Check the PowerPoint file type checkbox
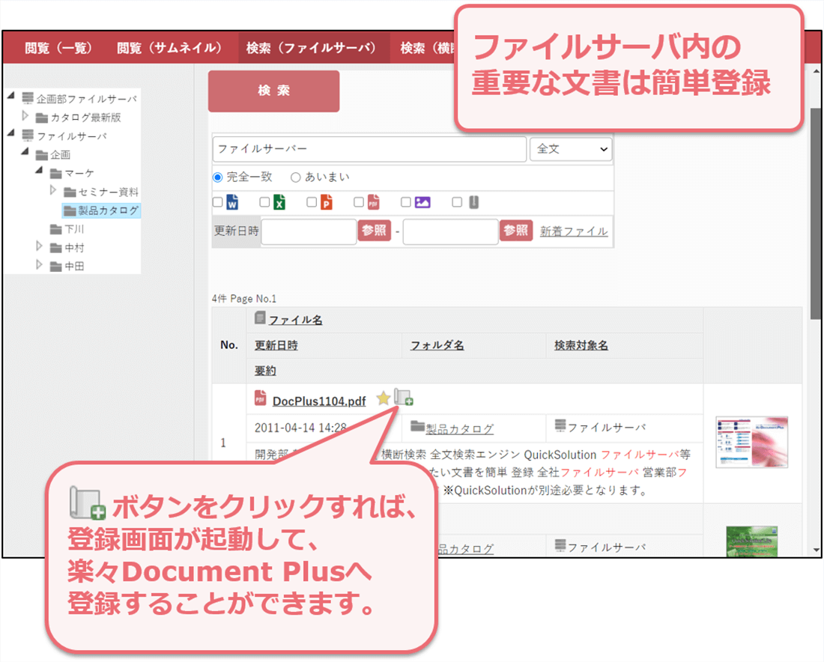 point(312,201)
